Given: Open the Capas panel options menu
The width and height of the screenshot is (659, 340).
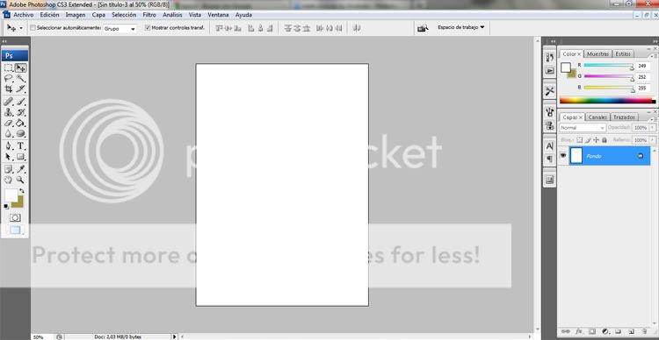Looking at the screenshot, I should click(655, 120).
